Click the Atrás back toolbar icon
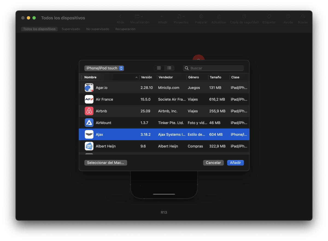The height and width of the screenshot is (241, 328). pyautogui.click(x=120, y=17)
